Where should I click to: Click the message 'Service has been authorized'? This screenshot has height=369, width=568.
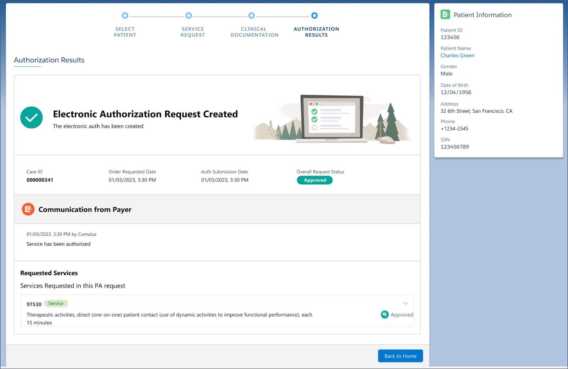pyautogui.click(x=59, y=244)
